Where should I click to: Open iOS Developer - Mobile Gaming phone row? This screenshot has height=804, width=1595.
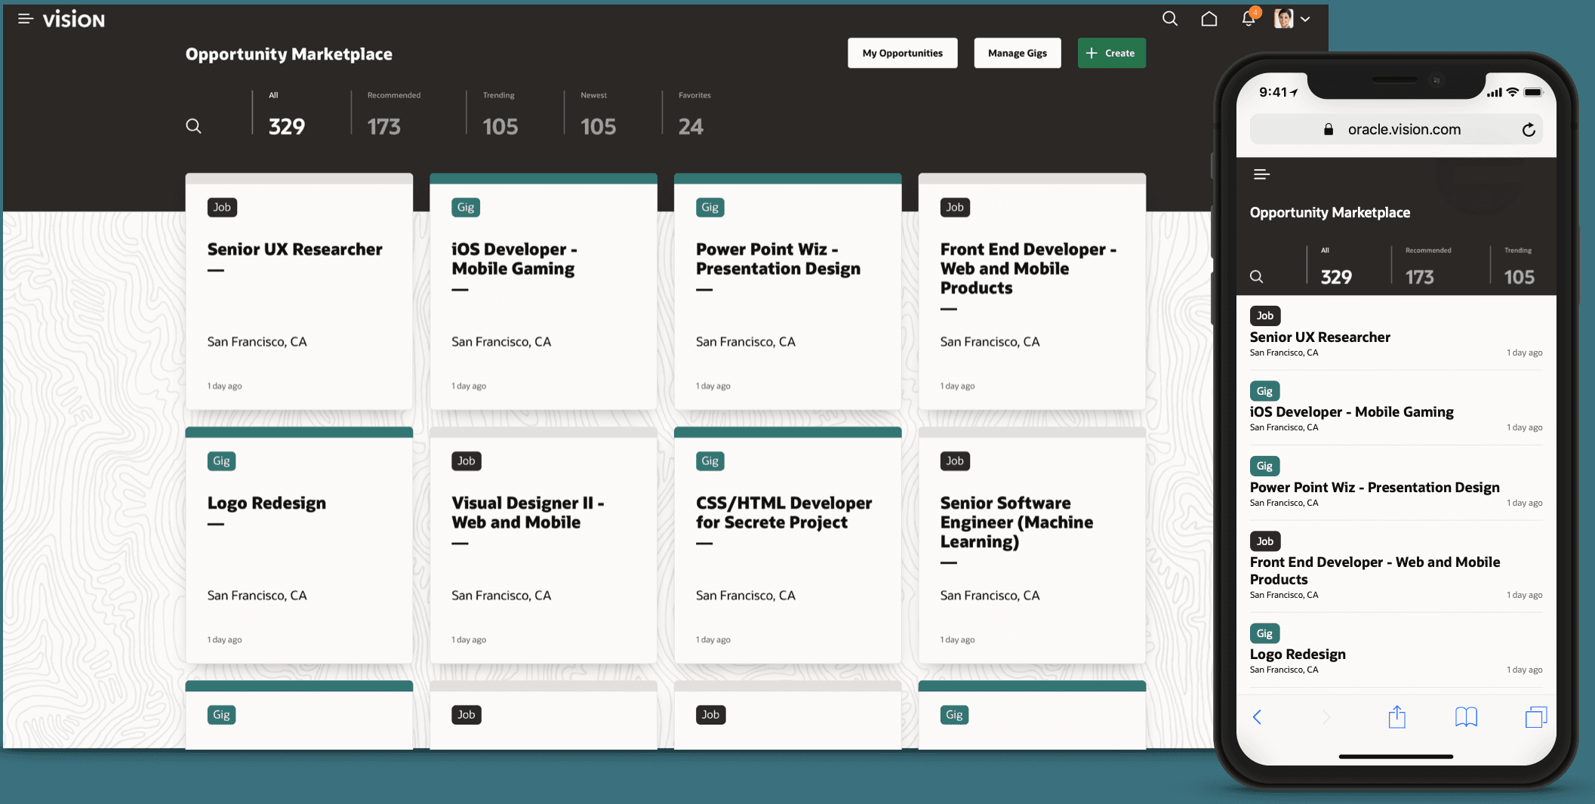1396,408
